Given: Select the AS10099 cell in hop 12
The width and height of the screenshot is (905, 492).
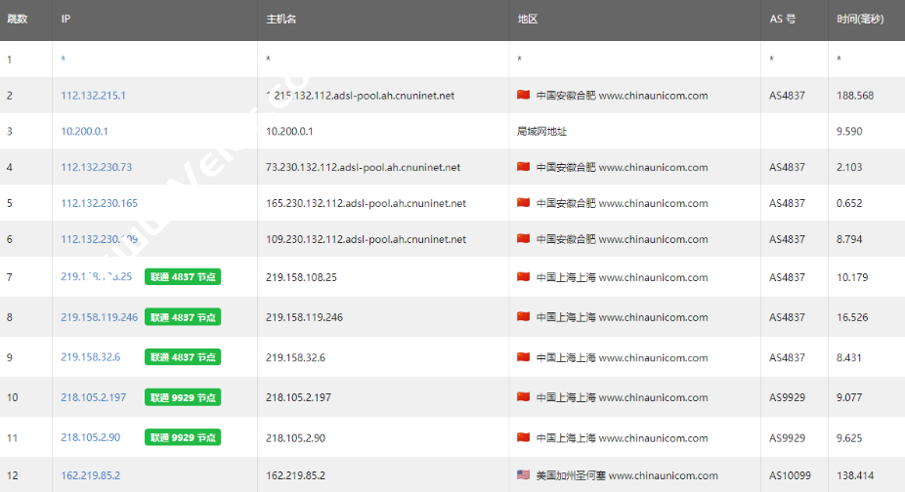Looking at the screenshot, I should click(x=789, y=475).
